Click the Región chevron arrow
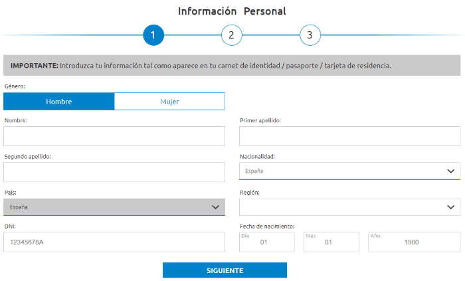This screenshot has width=465, height=281. click(450, 207)
